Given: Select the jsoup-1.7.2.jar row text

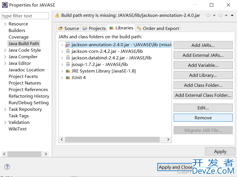Looking at the screenshot, I should (x=100, y=65).
